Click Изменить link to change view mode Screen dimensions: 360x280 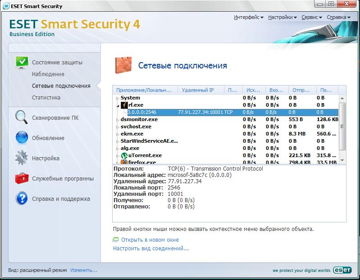tap(83, 271)
